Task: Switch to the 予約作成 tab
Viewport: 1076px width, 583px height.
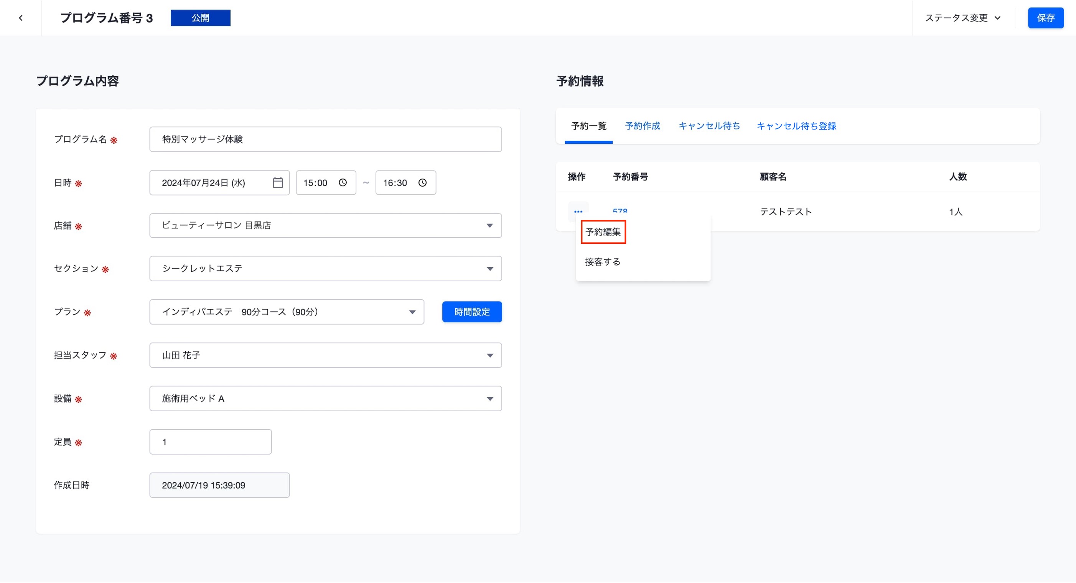Action: click(643, 126)
